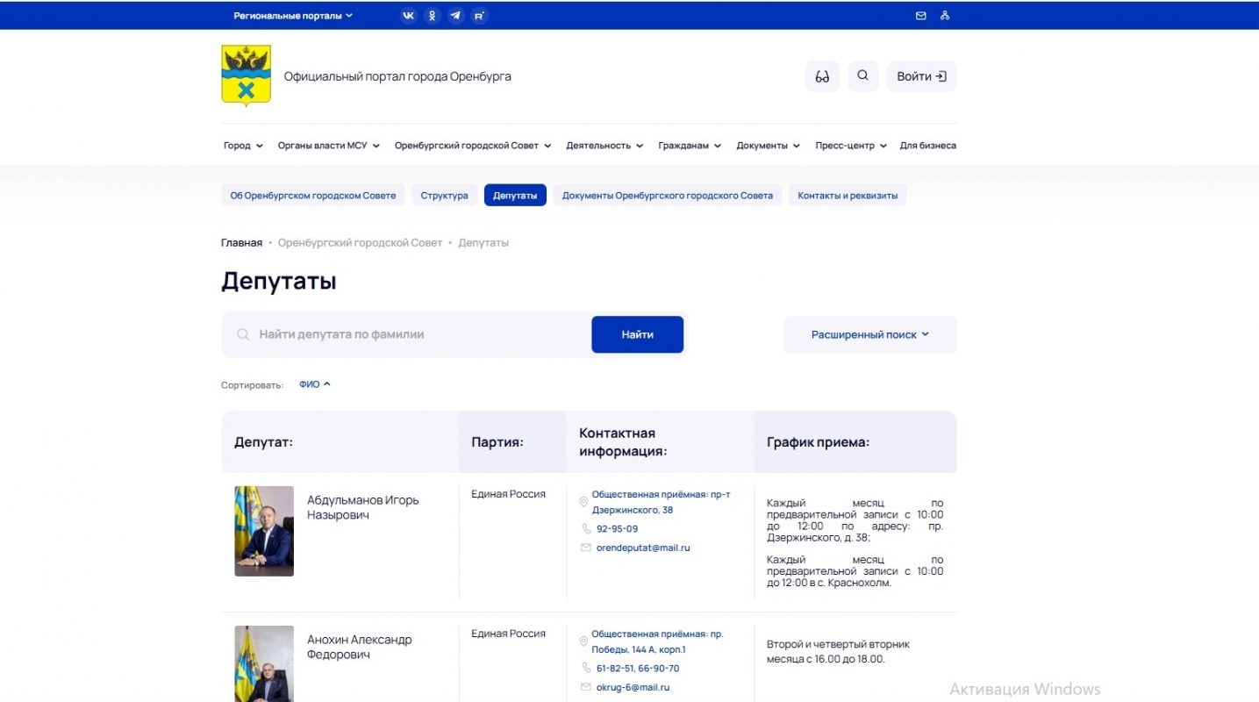Viewport: 1259px width, 702px height.
Task: Toggle the ФИО sort order
Action: click(x=314, y=384)
